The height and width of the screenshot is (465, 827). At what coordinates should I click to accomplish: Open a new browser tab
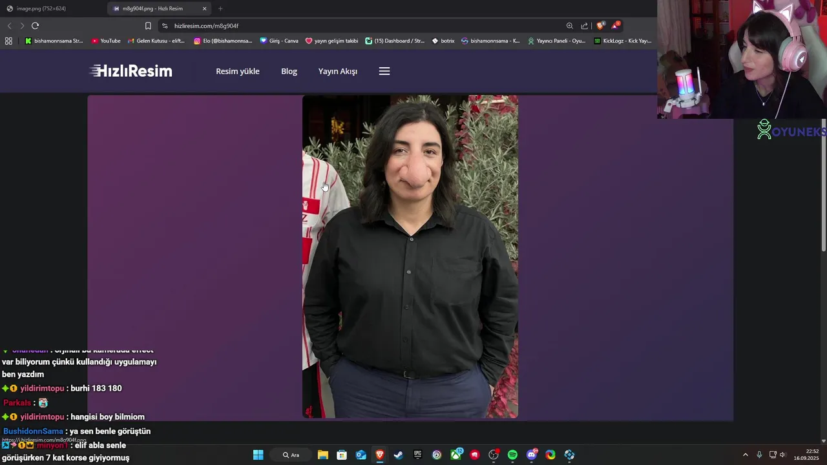(220, 8)
